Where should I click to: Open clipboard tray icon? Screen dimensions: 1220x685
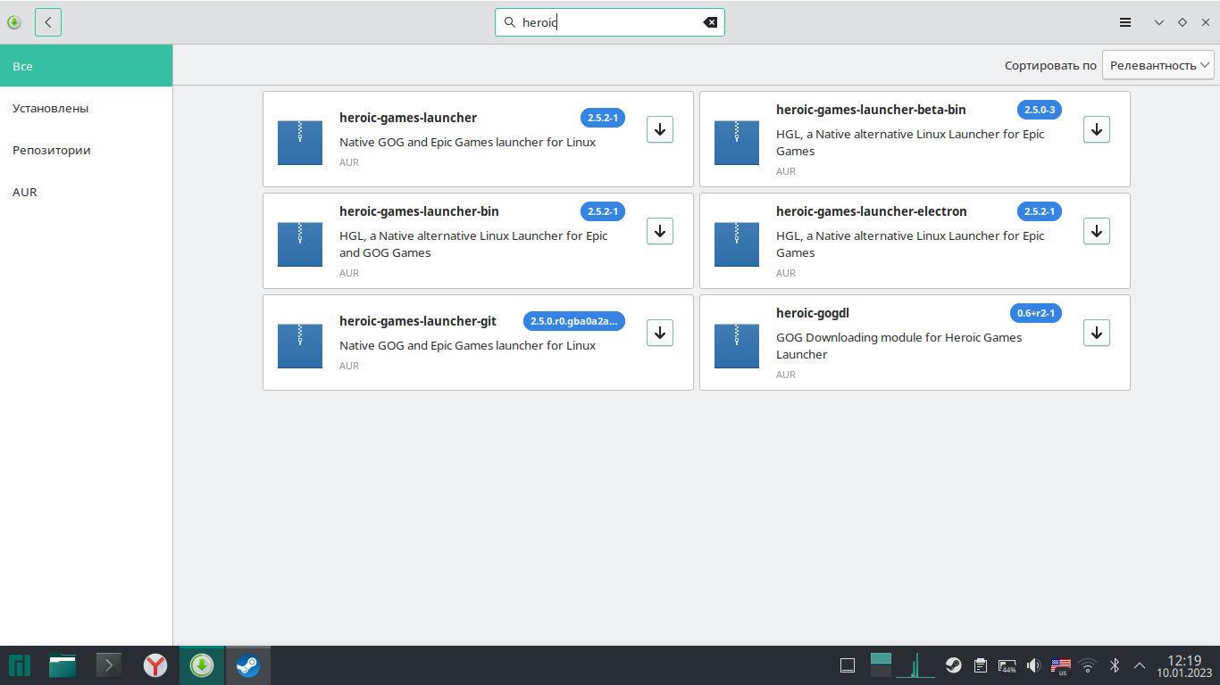click(981, 665)
